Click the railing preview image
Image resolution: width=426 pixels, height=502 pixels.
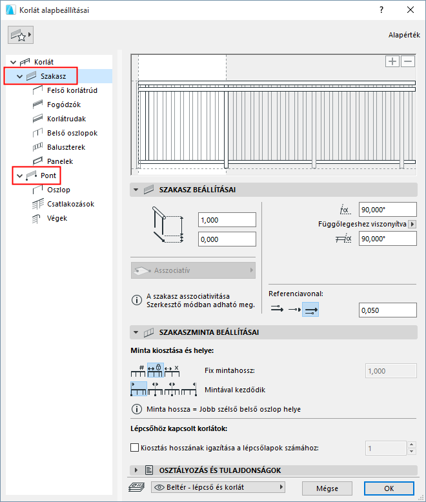click(x=274, y=115)
